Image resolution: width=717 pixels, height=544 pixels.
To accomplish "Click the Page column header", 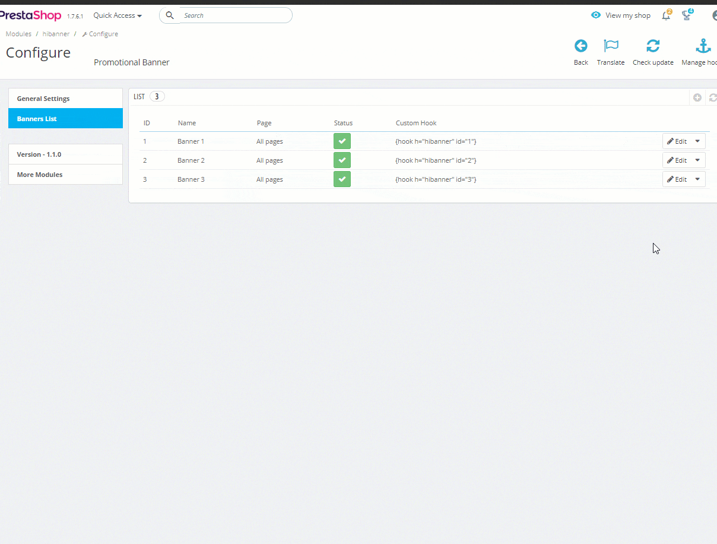I will [x=264, y=123].
